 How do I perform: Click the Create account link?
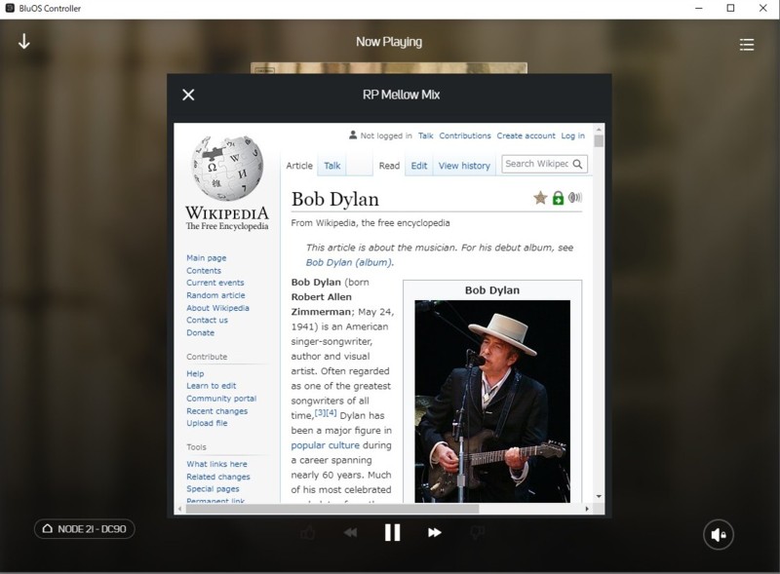[x=526, y=135]
